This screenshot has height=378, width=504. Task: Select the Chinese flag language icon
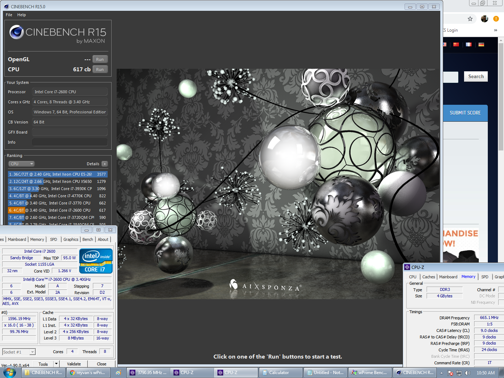coord(456,45)
